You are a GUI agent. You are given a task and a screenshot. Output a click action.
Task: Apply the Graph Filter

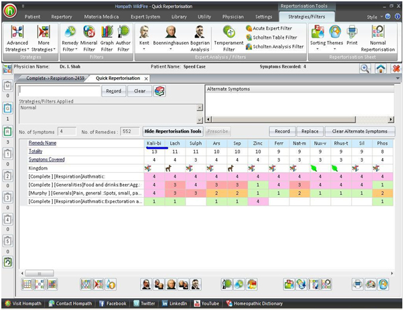[107, 38]
